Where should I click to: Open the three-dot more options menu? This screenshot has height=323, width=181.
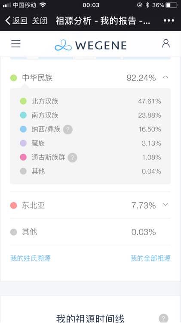pyautogui.click(x=169, y=20)
